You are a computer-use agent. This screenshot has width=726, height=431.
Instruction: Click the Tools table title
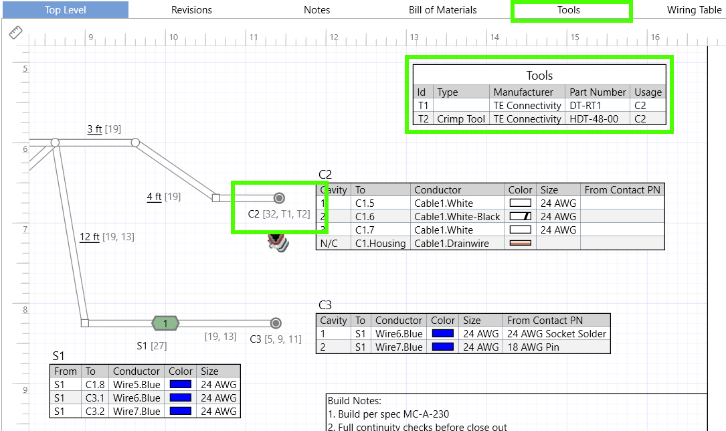(539, 76)
